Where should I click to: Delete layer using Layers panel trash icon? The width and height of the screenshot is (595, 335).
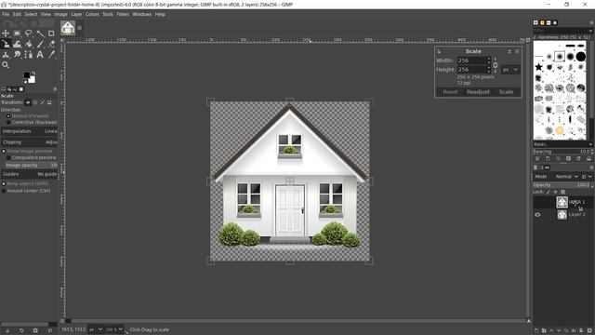pyautogui.click(x=589, y=331)
